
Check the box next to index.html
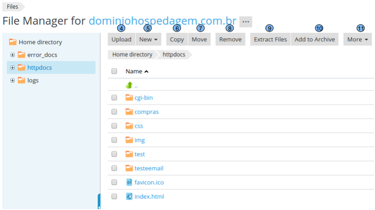tap(114, 196)
